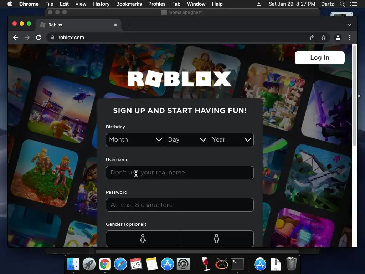
Task: Open Chrome's three-dot menu
Action: tap(349, 37)
